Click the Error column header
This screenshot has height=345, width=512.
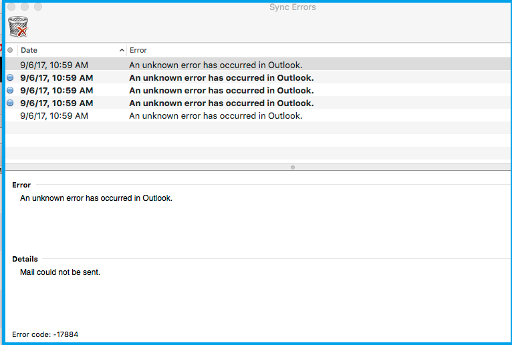(x=319, y=50)
